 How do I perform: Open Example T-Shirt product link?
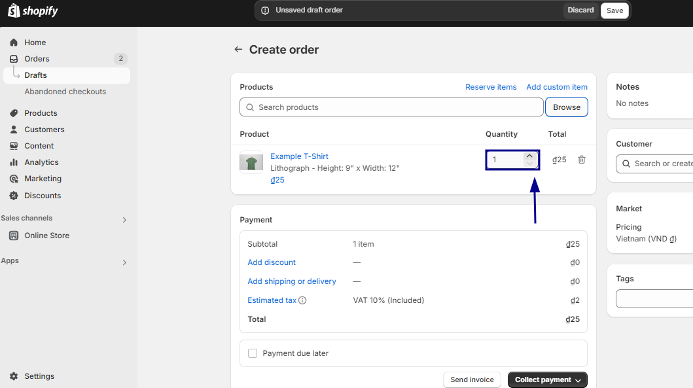299,156
